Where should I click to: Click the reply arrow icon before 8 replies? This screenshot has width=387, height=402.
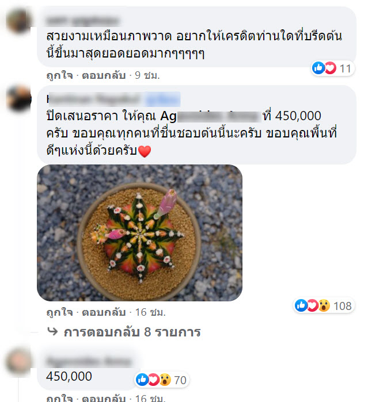coord(52,331)
